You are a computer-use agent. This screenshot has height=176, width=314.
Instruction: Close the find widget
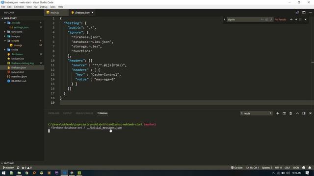pyautogui.click(x=305, y=20)
